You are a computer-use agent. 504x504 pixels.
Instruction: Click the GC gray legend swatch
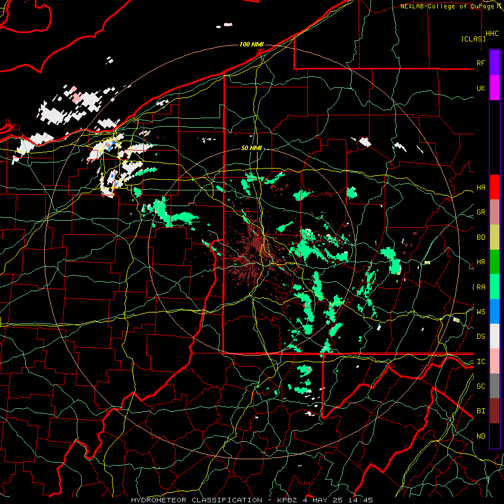494,386
